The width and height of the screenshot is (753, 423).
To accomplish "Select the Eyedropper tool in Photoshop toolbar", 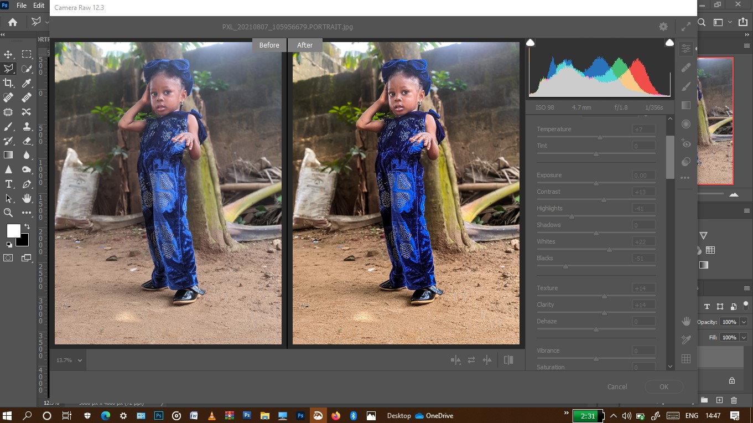I will [x=27, y=83].
